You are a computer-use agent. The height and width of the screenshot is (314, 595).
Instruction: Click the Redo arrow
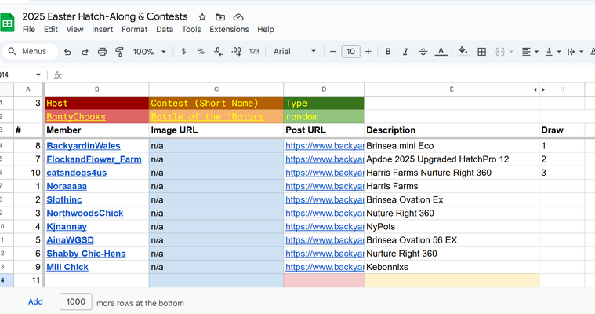click(x=85, y=52)
